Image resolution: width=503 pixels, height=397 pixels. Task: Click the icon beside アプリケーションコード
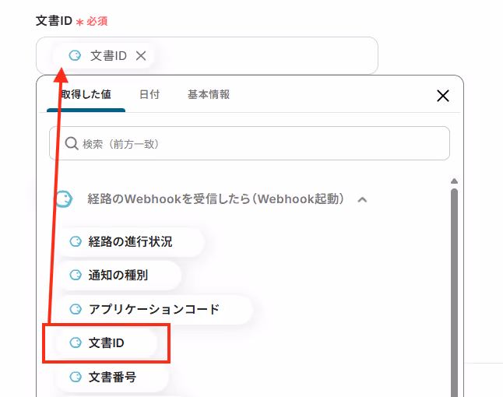pos(76,309)
